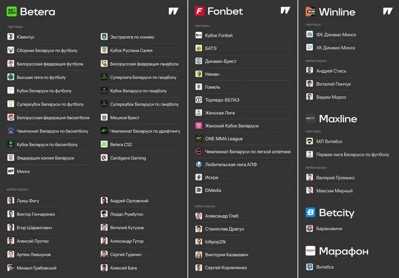Click the red Fonbet logo icon
The height and width of the screenshot is (278, 399).
(199, 11)
